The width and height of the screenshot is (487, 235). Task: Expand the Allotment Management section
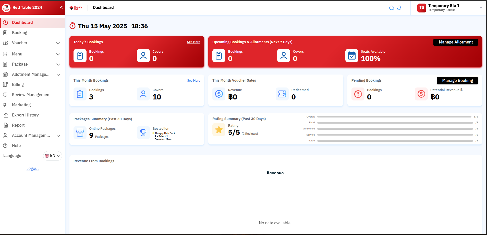[58, 75]
